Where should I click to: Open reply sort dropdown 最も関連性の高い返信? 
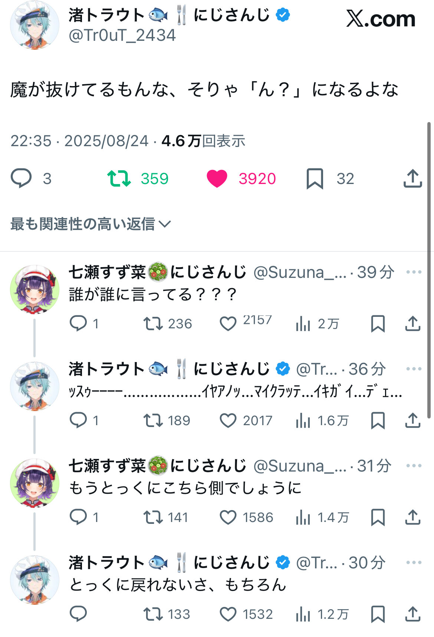(x=91, y=224)
